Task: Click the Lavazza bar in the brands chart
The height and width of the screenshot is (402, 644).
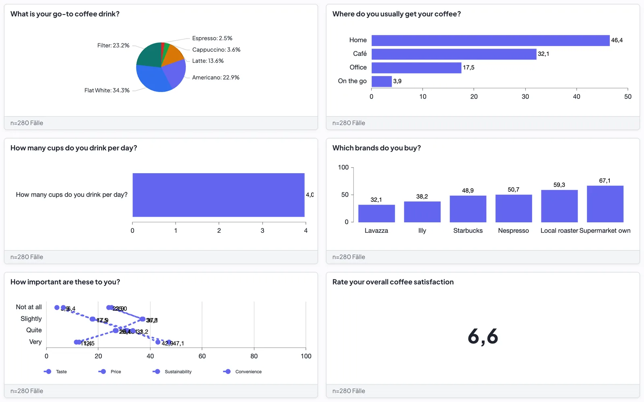Action: click(x=376, y=213)
